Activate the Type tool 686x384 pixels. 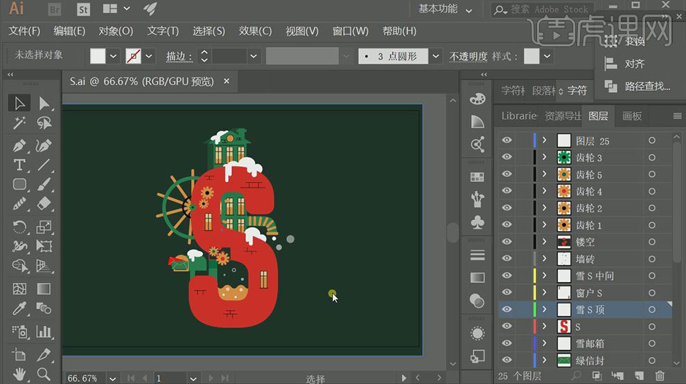coord(19,165)
